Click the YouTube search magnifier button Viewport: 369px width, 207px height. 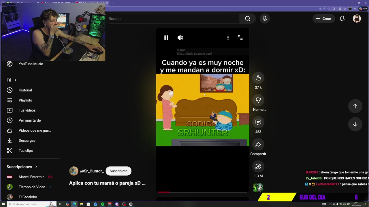pyautogui.click(x=247, y=19)
